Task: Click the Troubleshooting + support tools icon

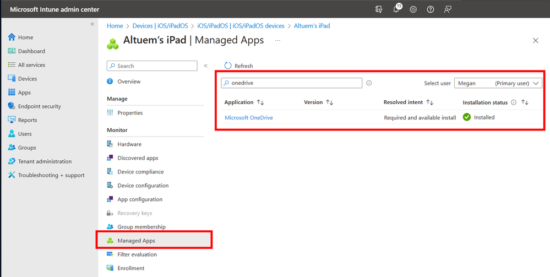Action: coord(12,175)
